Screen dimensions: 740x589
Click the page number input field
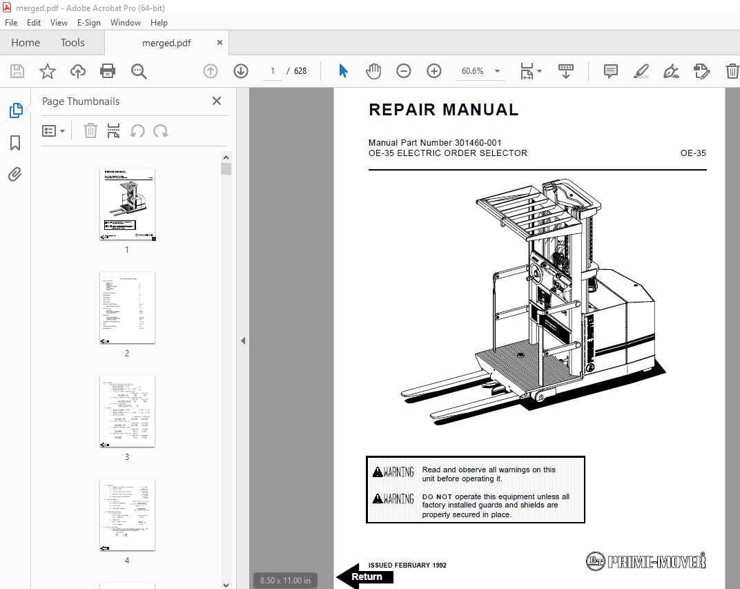tap(272, 71)
